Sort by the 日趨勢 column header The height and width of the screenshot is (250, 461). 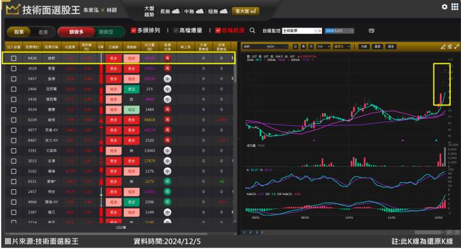pos(113,47)
